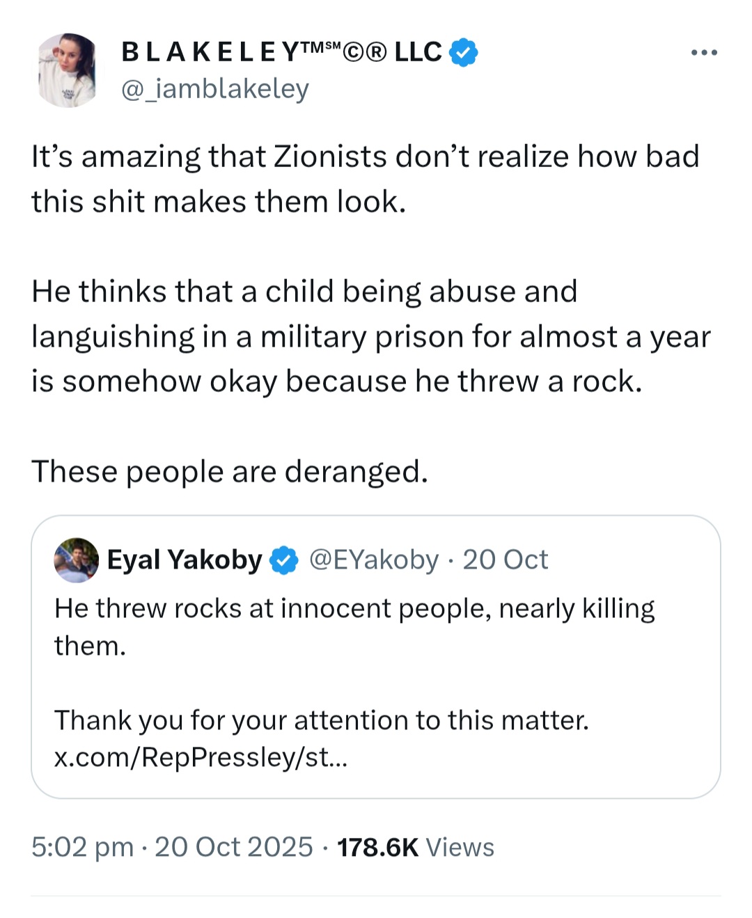This screenshot has height=918, width=752.
Task: Click the 5:02 pm · 20 Oct 2025 timestamp
Action: (172, 847)
